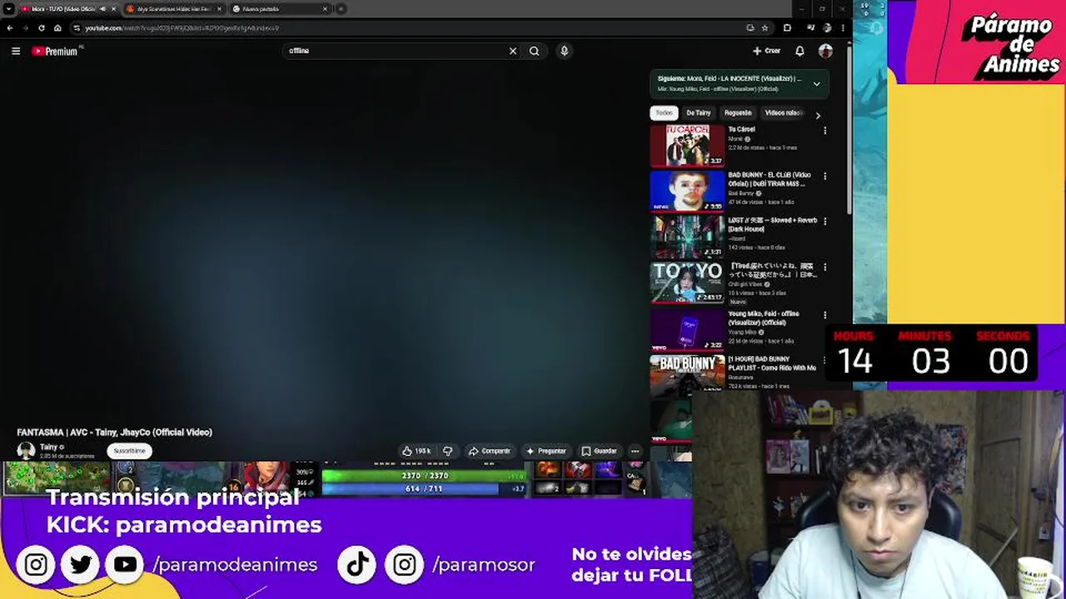
Task: Select the Reguetón filter chip
Action: pos(738,113)
